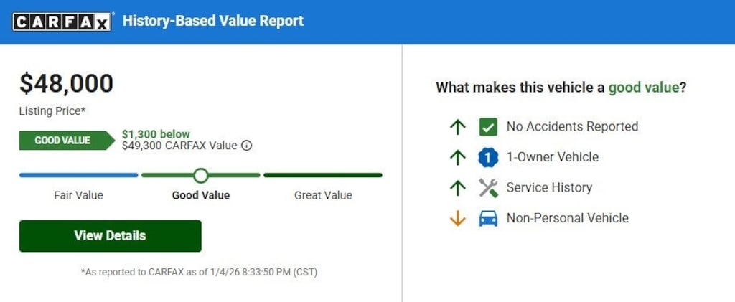Image resolution: width=735 pixels, height=302 pixels.
Task: Click green up arrow beside No Accidents Reported
Action: click(457, 127)
